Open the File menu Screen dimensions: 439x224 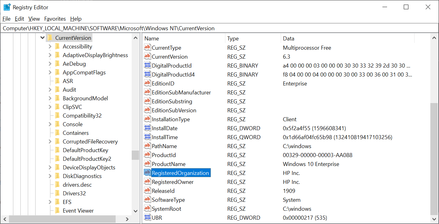6,19
